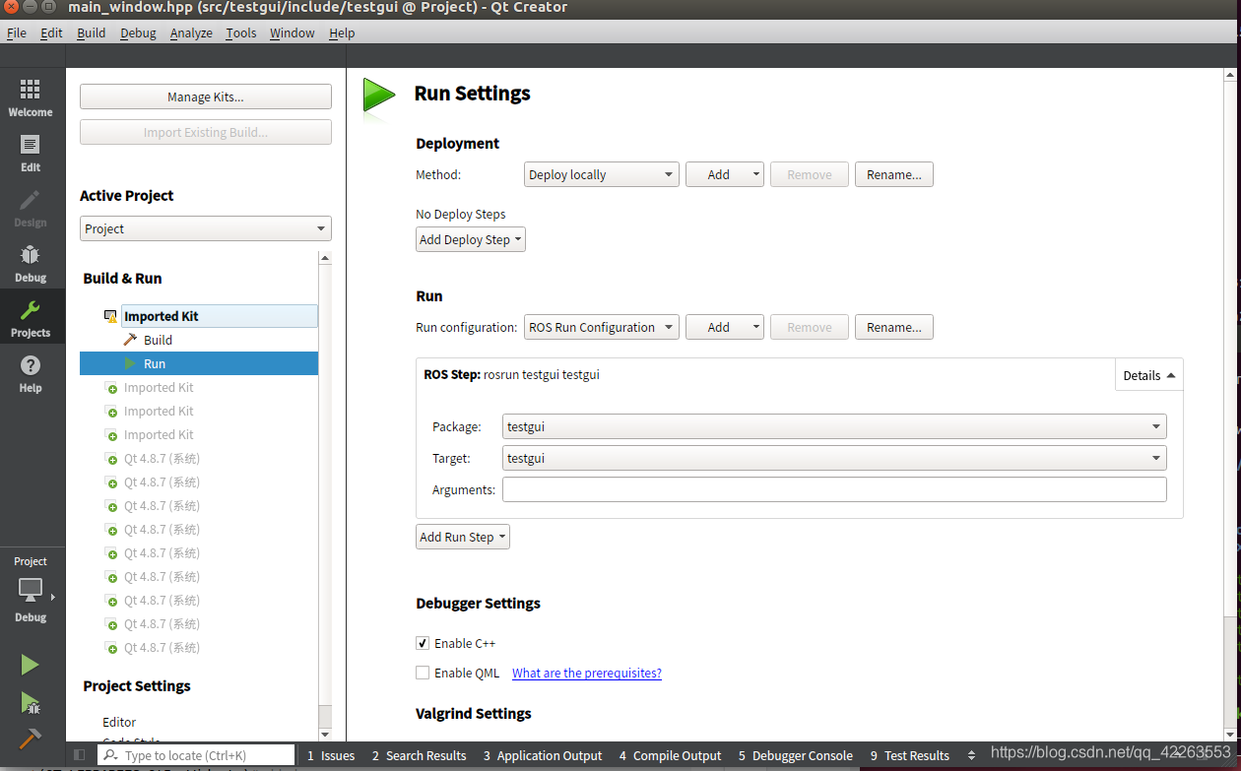Open the Tools menu
The width and height of the screenshot is (1241, 771).
241,32
